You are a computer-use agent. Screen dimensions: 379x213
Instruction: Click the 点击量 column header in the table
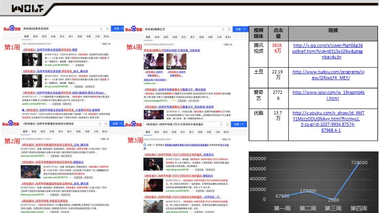click(x=278, y=33)
